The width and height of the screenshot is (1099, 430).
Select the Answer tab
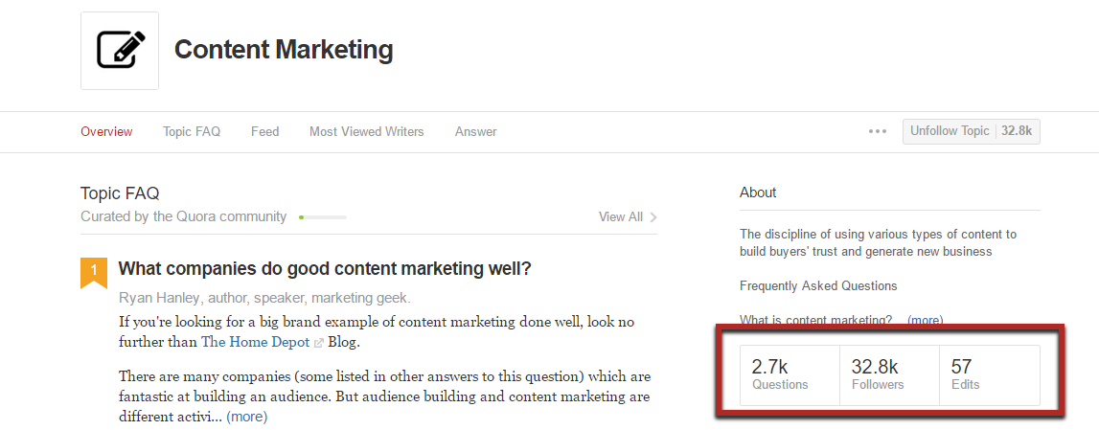[476, 131]
